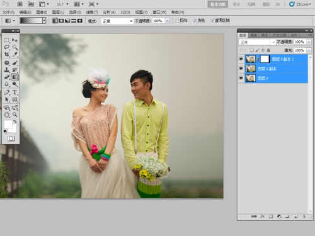Choose angle gradient style
315x236 pixels.
[67, 21]
